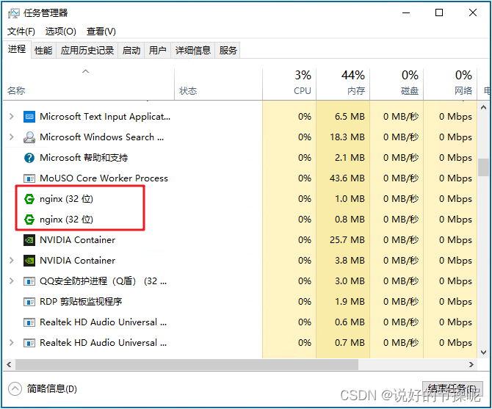
Task: Click the Task Manager app icon in title bar
Action: (13, 13)
